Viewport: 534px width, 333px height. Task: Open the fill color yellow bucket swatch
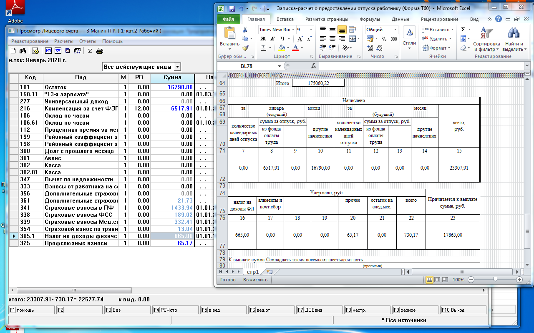(282, 48)
